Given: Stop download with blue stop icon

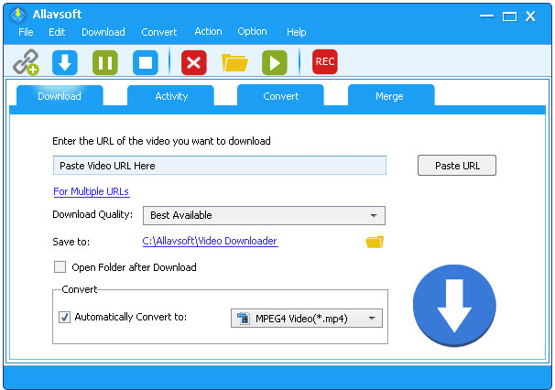Looking at the screenshot, I should (145, 62).
